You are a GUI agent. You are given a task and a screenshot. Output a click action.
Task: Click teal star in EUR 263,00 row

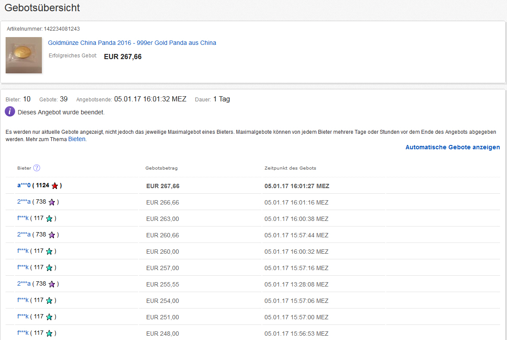click(x=49, y=219)
